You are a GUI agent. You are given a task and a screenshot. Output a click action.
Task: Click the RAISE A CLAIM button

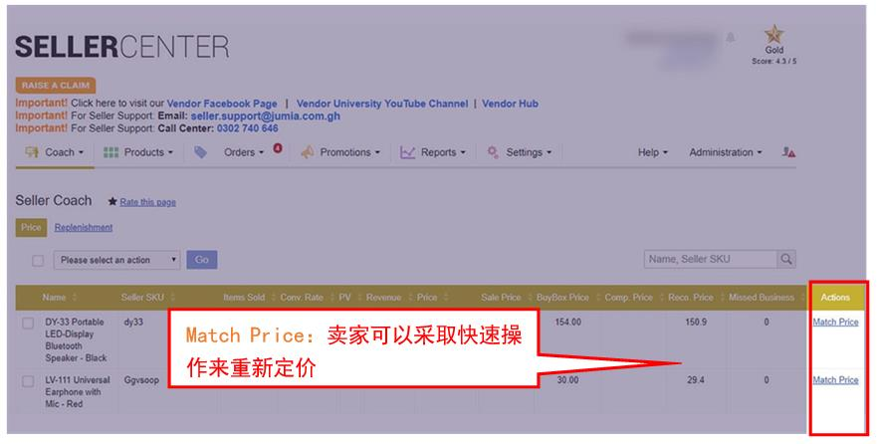tap(56, 85)
